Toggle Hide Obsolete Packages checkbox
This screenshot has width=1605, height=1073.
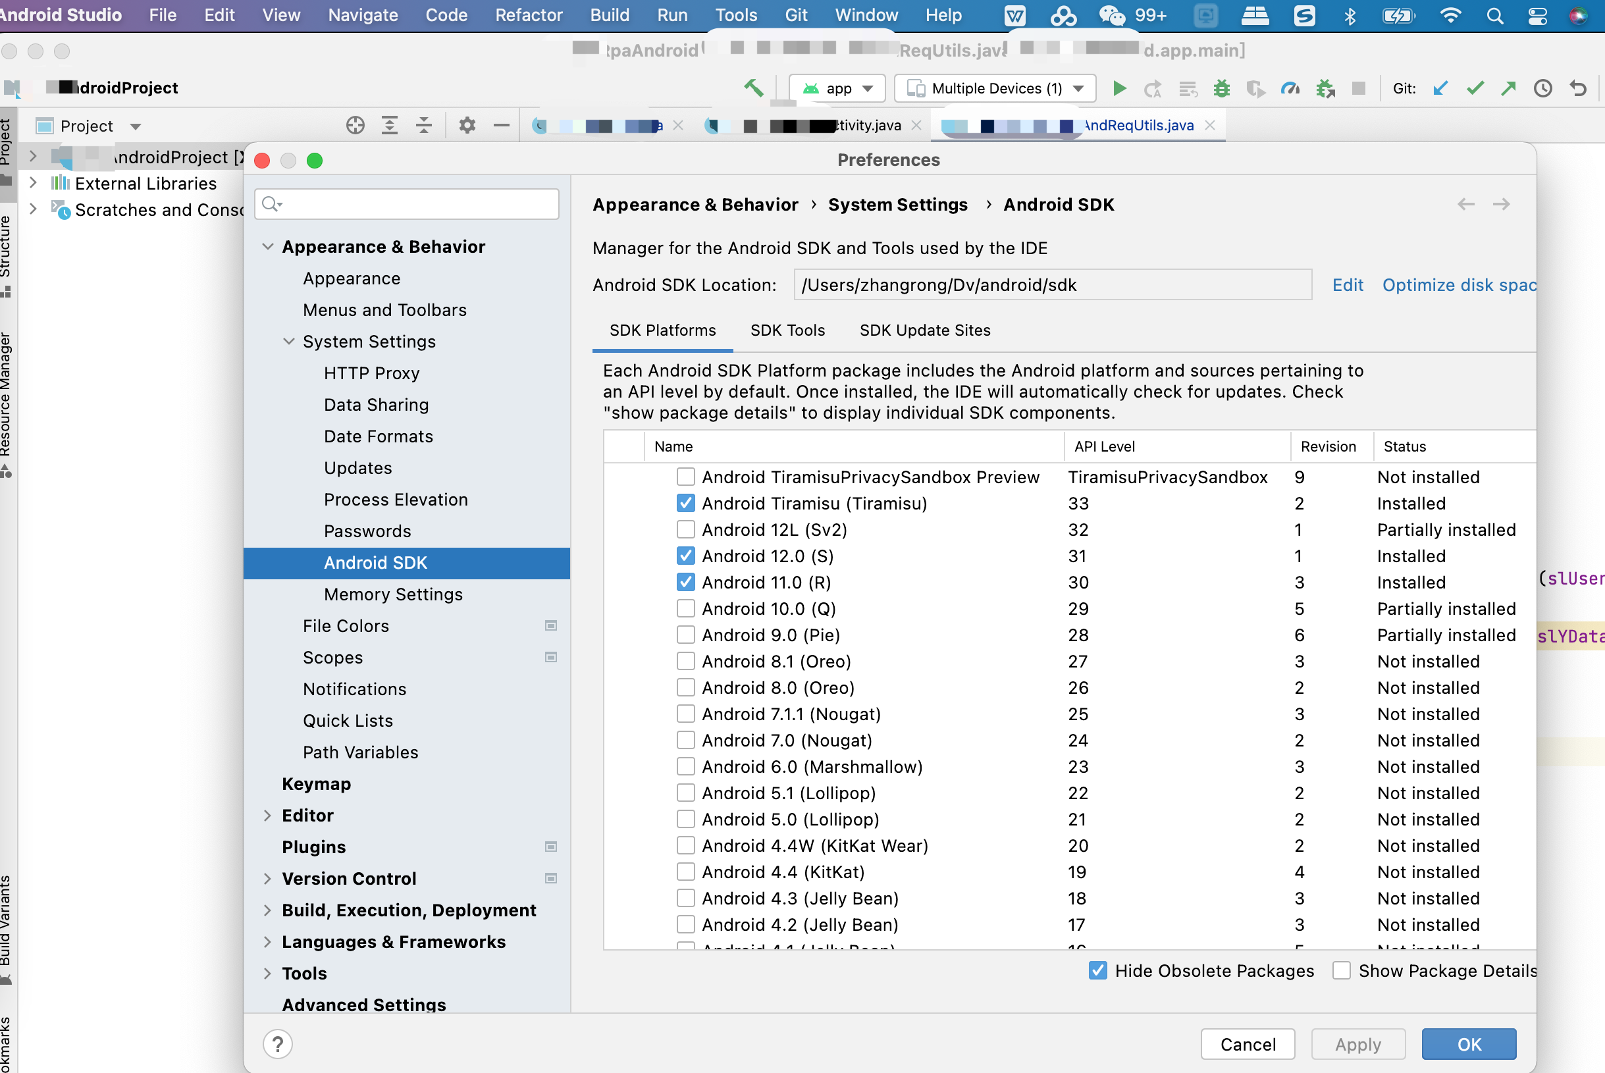1097,970
